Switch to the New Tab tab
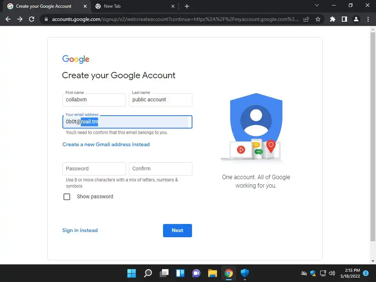Image resolution: width=376 pixels, height=282 pixels. [x=134, y=6]
